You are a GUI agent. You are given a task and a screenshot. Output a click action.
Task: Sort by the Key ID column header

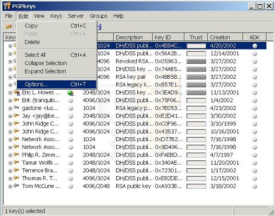pyautogui.click(x=168, y=37)
